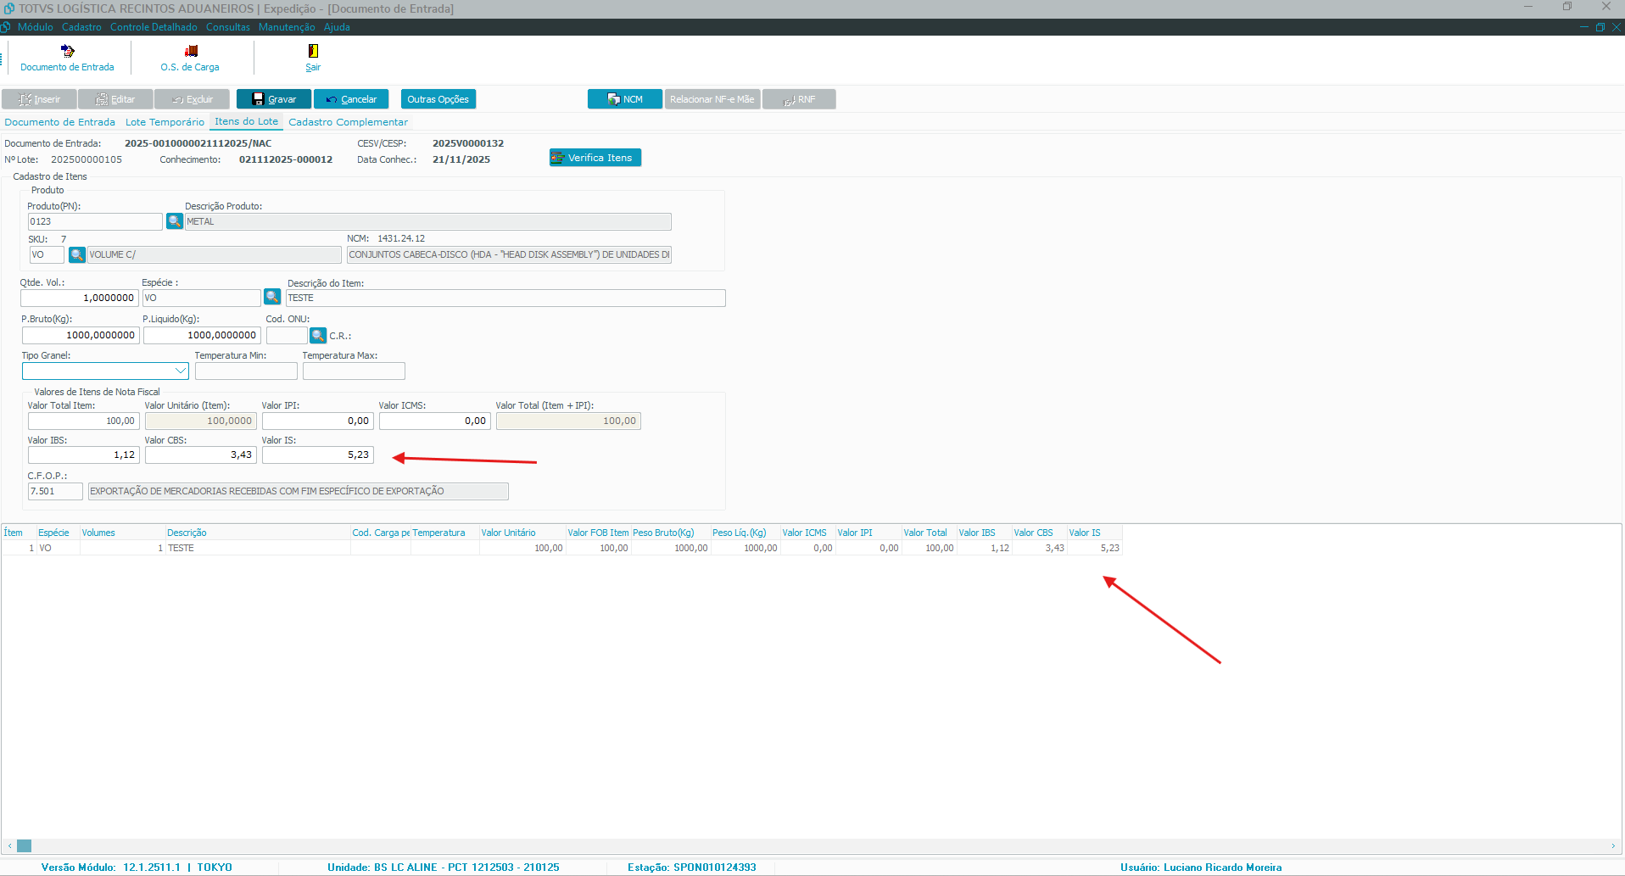The image size is (1625, 876).
Task: Click the Cod. ONU input field
Action: click(x=287, y=335)
